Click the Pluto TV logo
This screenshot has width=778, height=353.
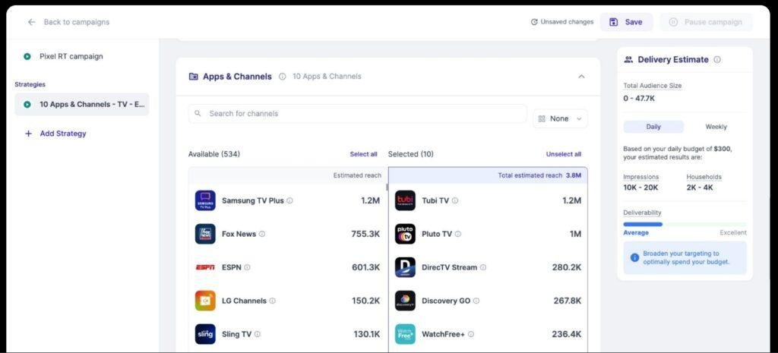(x=406, y=234)
